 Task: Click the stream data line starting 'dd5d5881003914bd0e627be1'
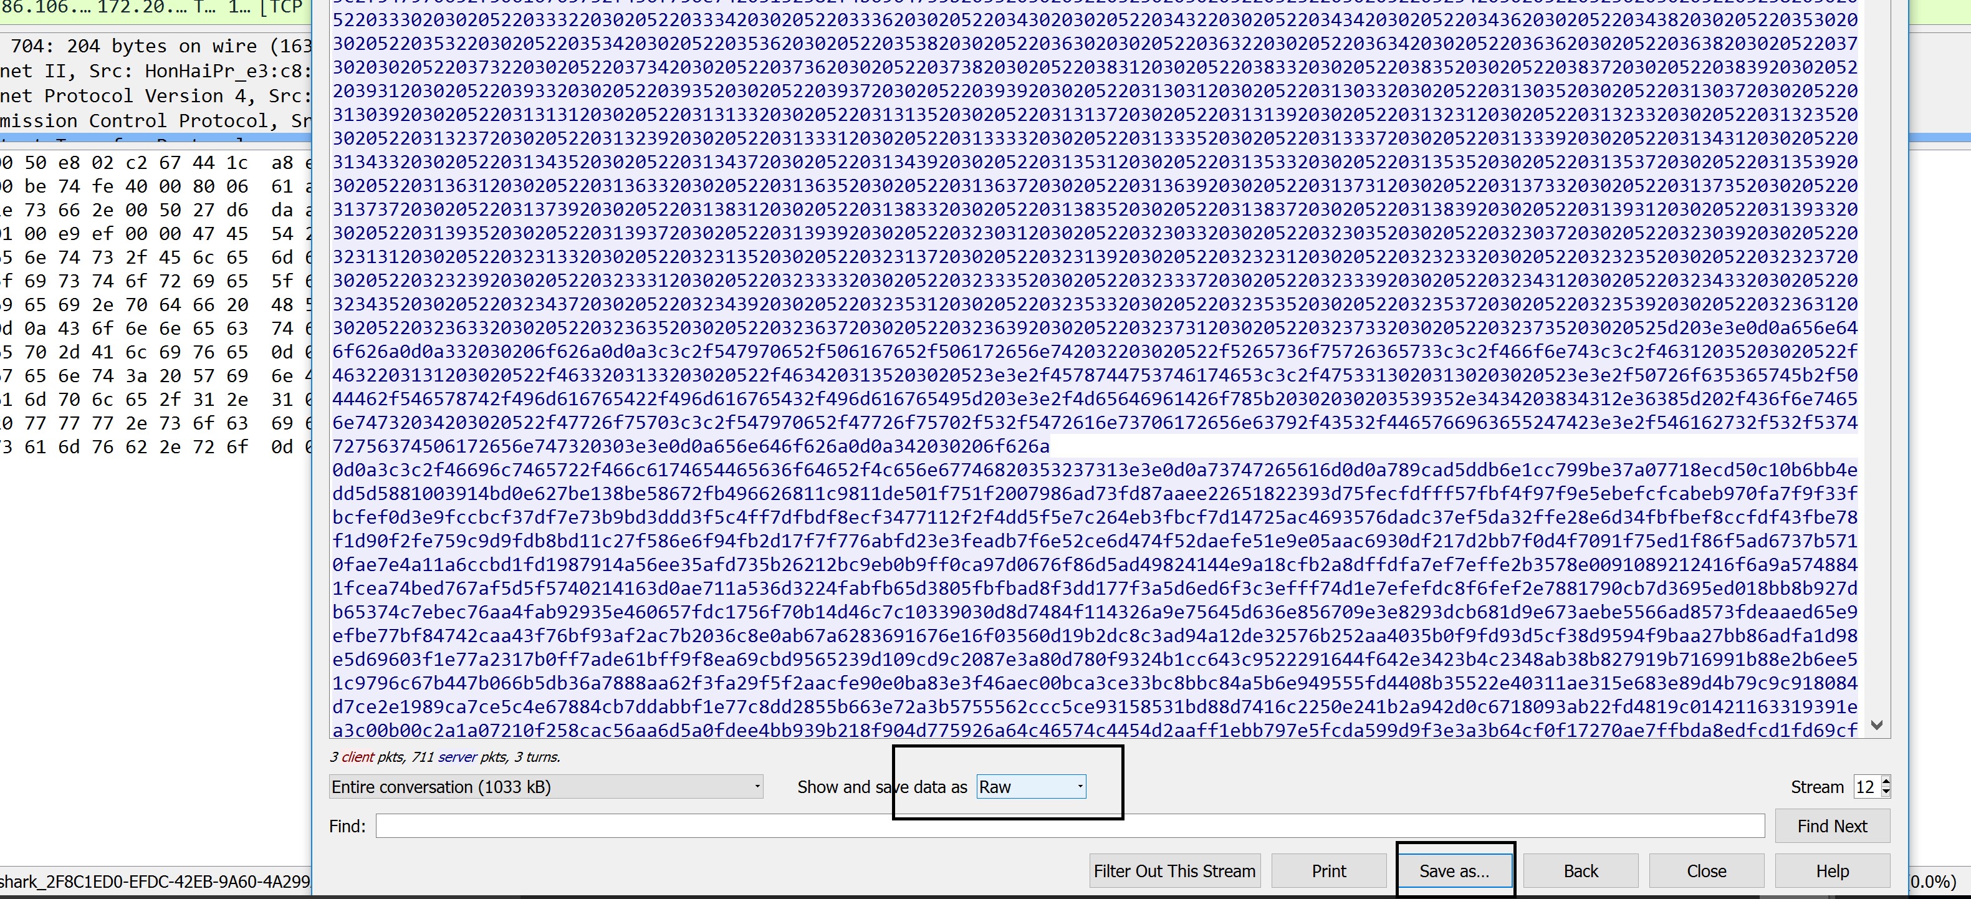pos(1095,494)
